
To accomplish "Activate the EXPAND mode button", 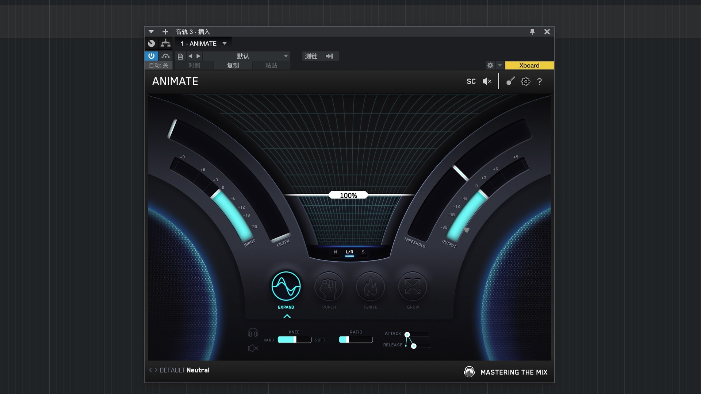I will point(286,286).
